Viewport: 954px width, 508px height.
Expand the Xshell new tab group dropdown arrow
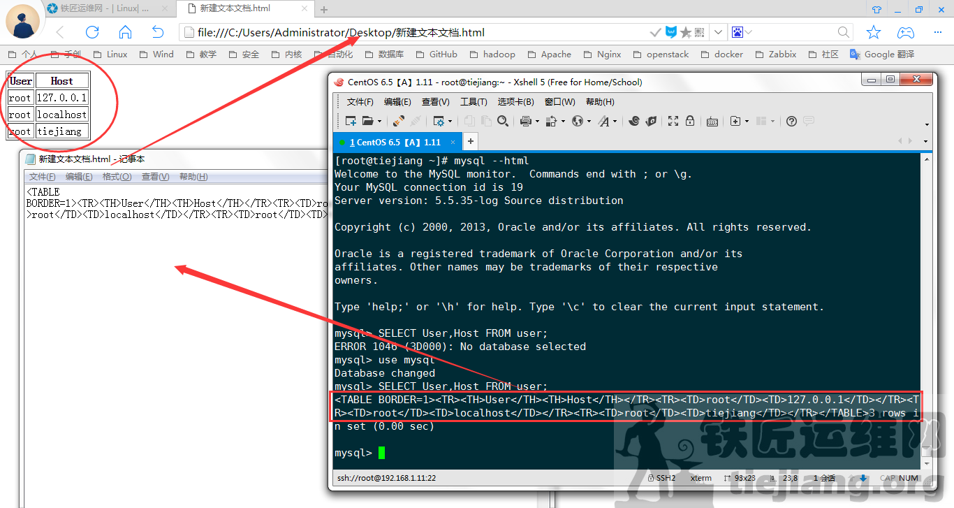tap(746, 122)
